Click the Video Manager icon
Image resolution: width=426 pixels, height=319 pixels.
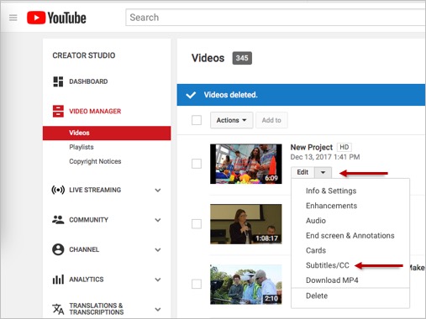pos(58,111)
